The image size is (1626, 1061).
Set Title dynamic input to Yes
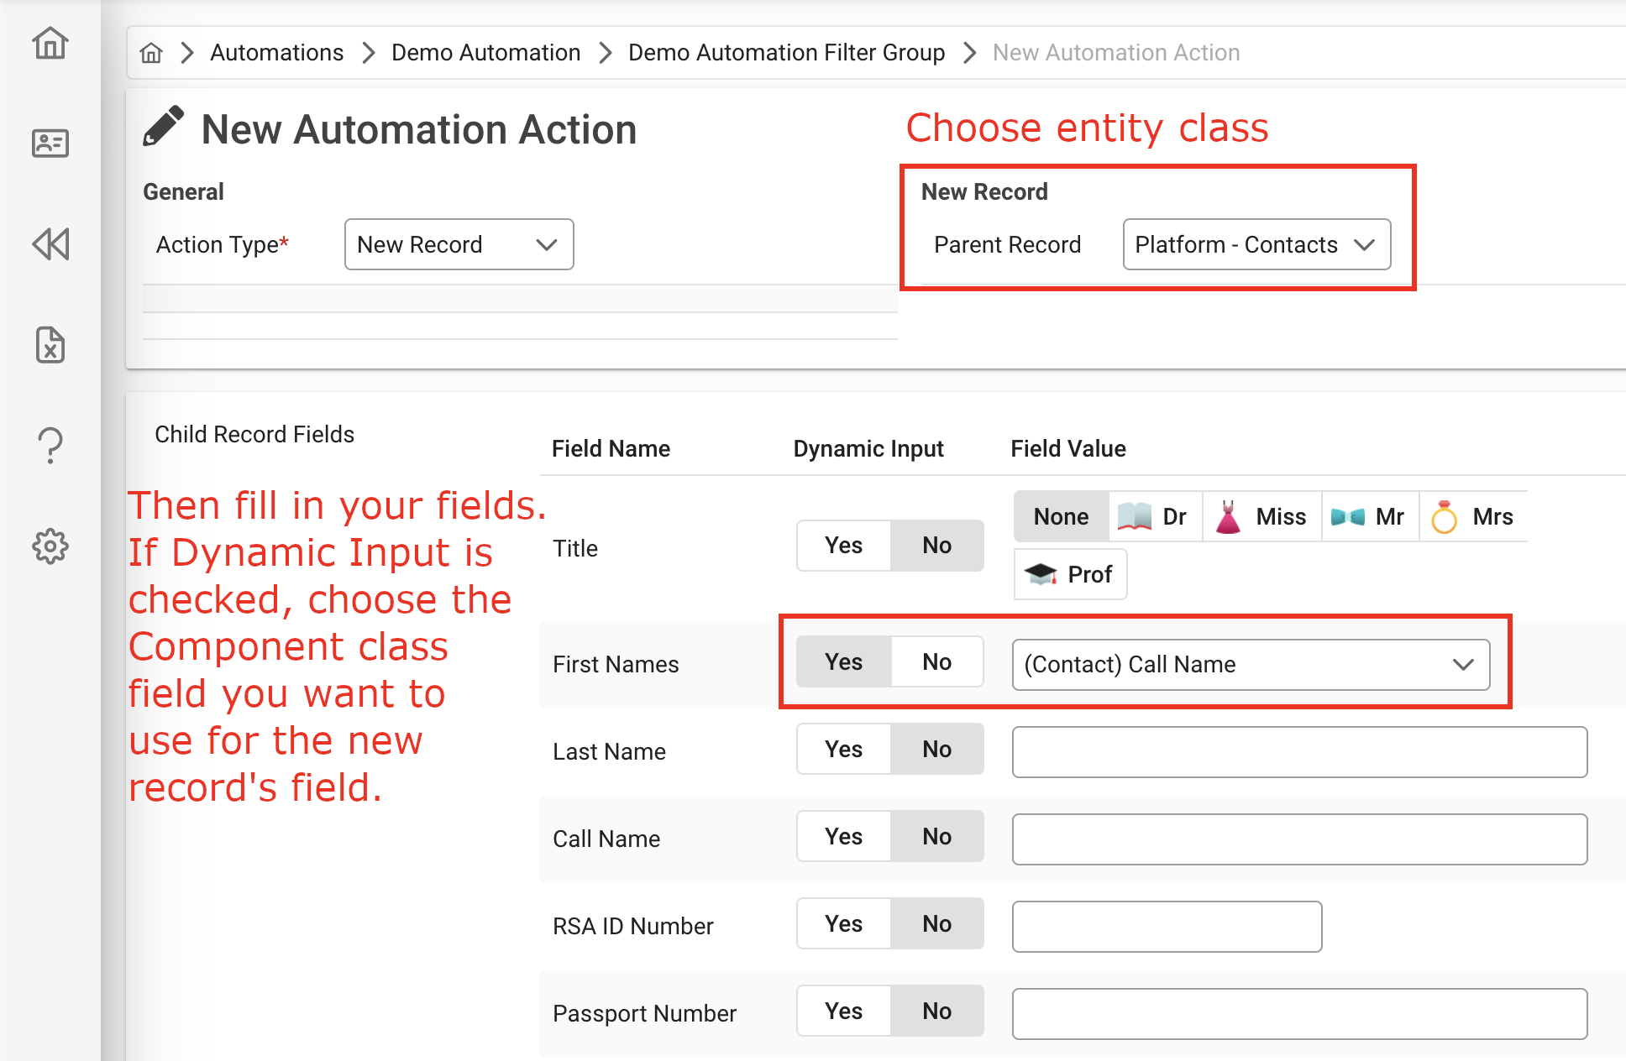click(x=843, y=546)
